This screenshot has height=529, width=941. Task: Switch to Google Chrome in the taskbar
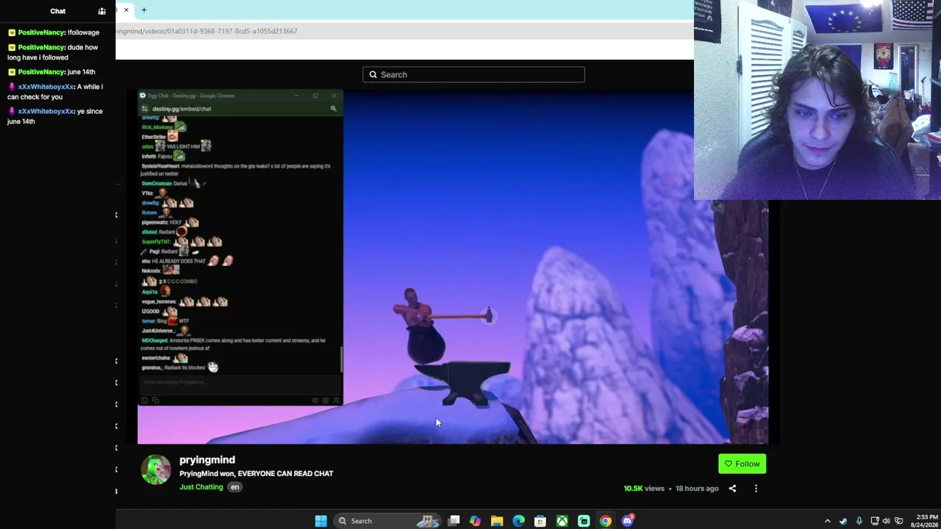pos(605,521)
